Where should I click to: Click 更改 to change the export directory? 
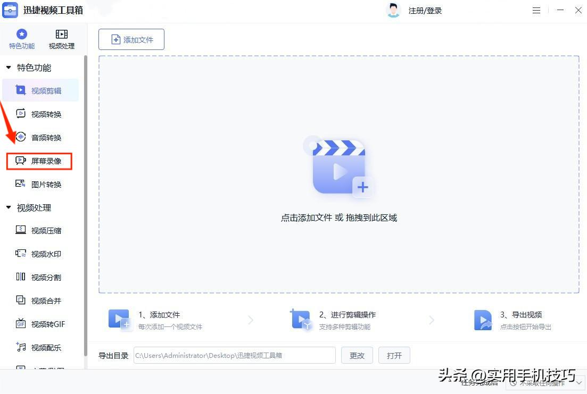click(357, 355)
